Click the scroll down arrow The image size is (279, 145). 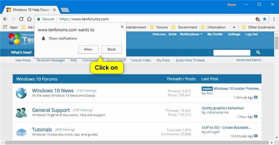pos(276,138)
